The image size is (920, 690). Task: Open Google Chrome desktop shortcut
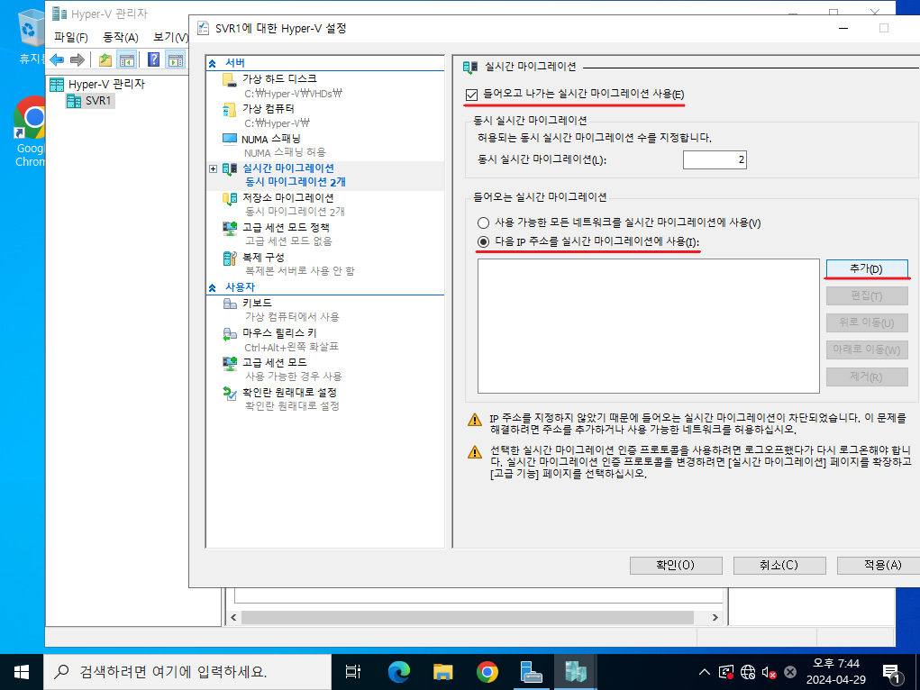tap(30, 132)
